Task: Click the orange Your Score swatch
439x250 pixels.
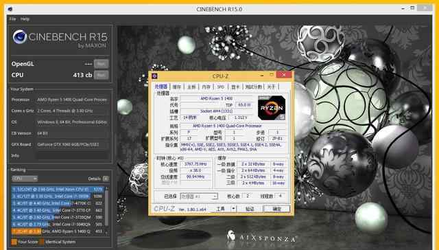Action: click(14, 242)
